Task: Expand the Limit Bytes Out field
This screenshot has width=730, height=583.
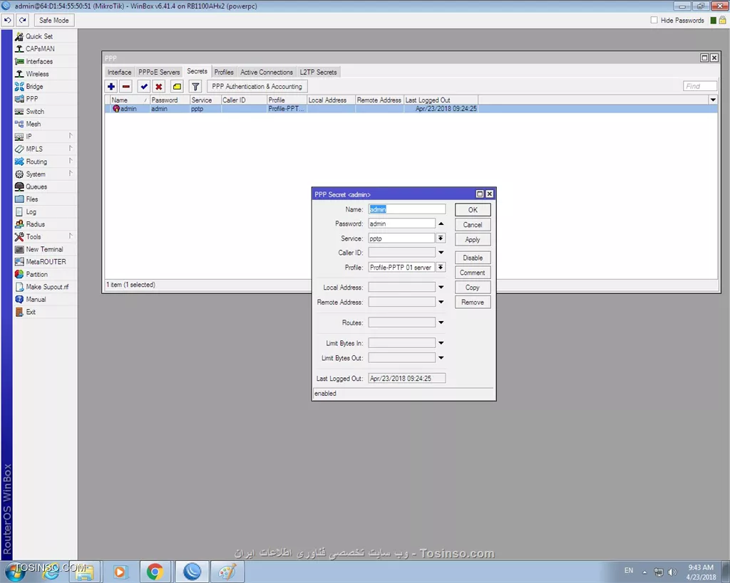Action: 441,358
